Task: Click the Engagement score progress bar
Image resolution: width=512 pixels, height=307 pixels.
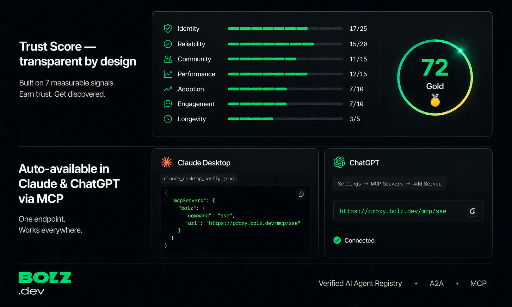Action: click(285, 104)
